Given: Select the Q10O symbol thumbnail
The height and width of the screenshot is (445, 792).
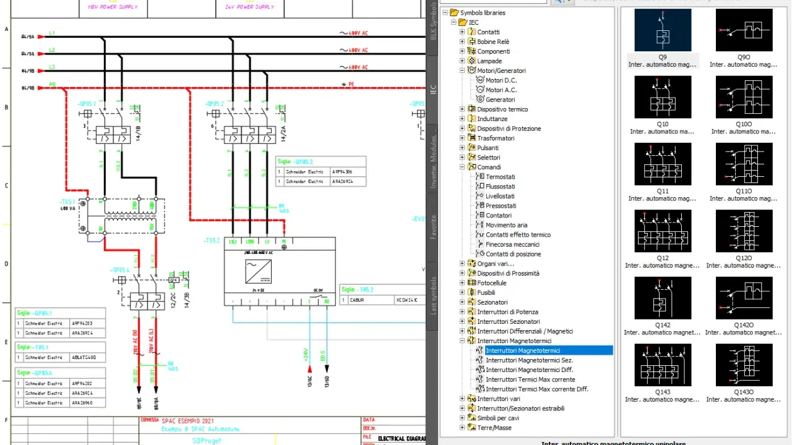Looking at the screenshot, I should [744, 97].
